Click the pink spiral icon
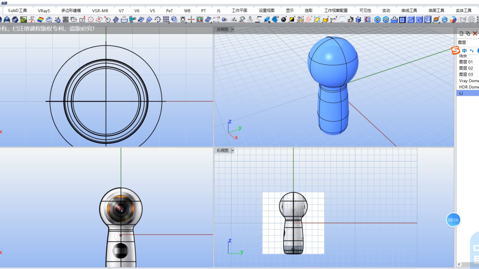The image size is (479, 269). [x=309, y=20]
